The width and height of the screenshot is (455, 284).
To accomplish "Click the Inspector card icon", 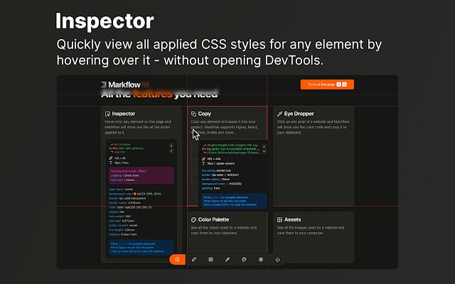I will click(107, 114).
